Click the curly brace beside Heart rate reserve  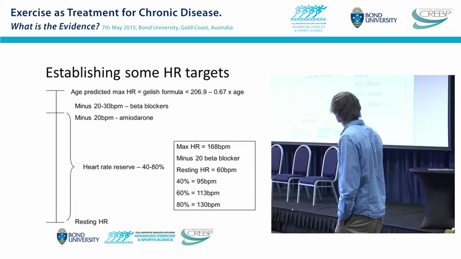click(70, 167)
